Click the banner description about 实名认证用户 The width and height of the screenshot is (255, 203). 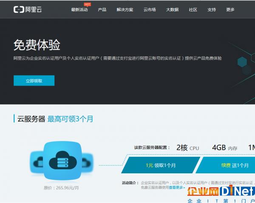tap(117, 58)
